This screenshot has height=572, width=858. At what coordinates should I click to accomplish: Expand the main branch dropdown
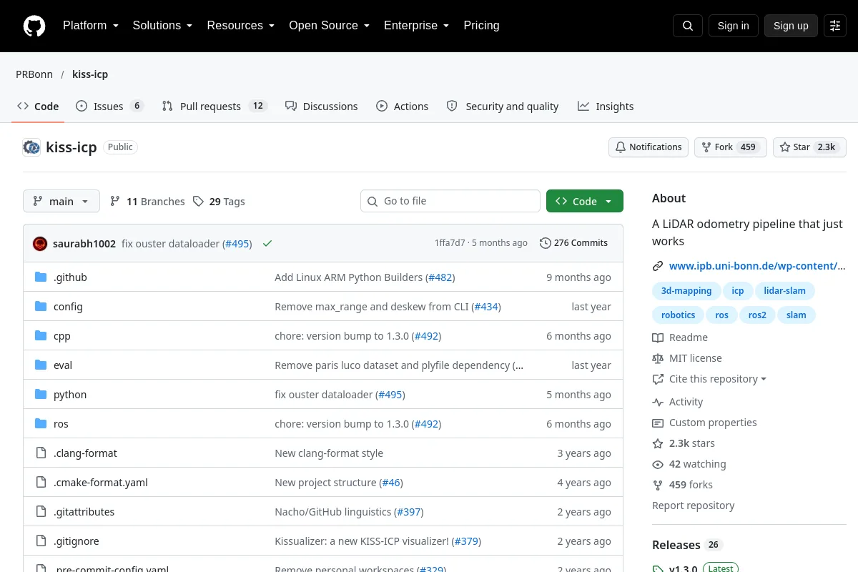pyautogui.click(x=61, y=202)
